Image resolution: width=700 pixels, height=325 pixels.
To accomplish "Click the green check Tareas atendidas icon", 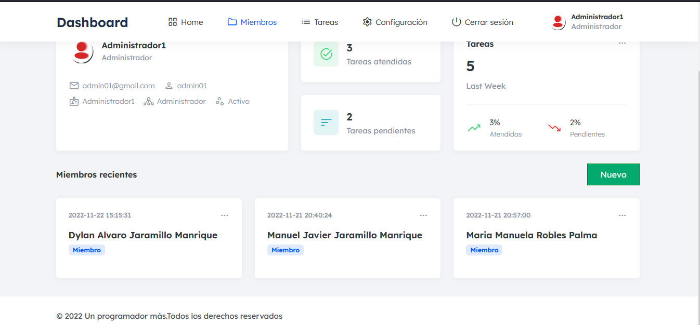I will [326, 54].
